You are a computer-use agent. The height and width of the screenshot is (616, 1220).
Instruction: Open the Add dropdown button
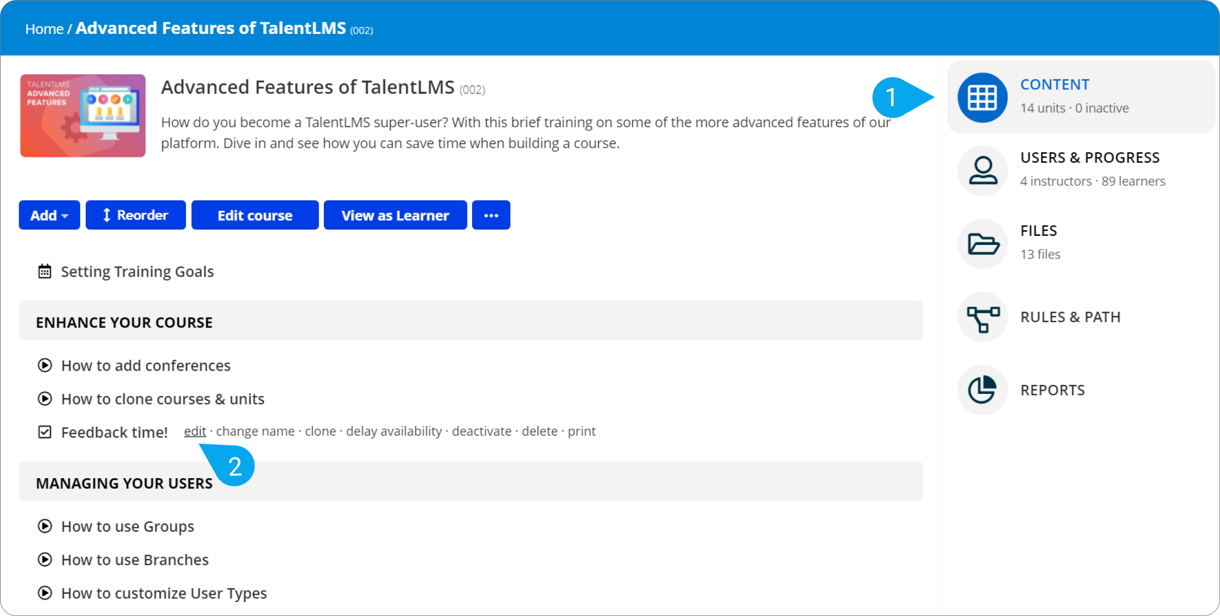[x=49, y=215]
